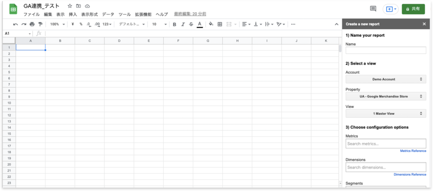Click the more toolbar options icon
This screenshot has width=433, height=191.
tap(293, 24)
